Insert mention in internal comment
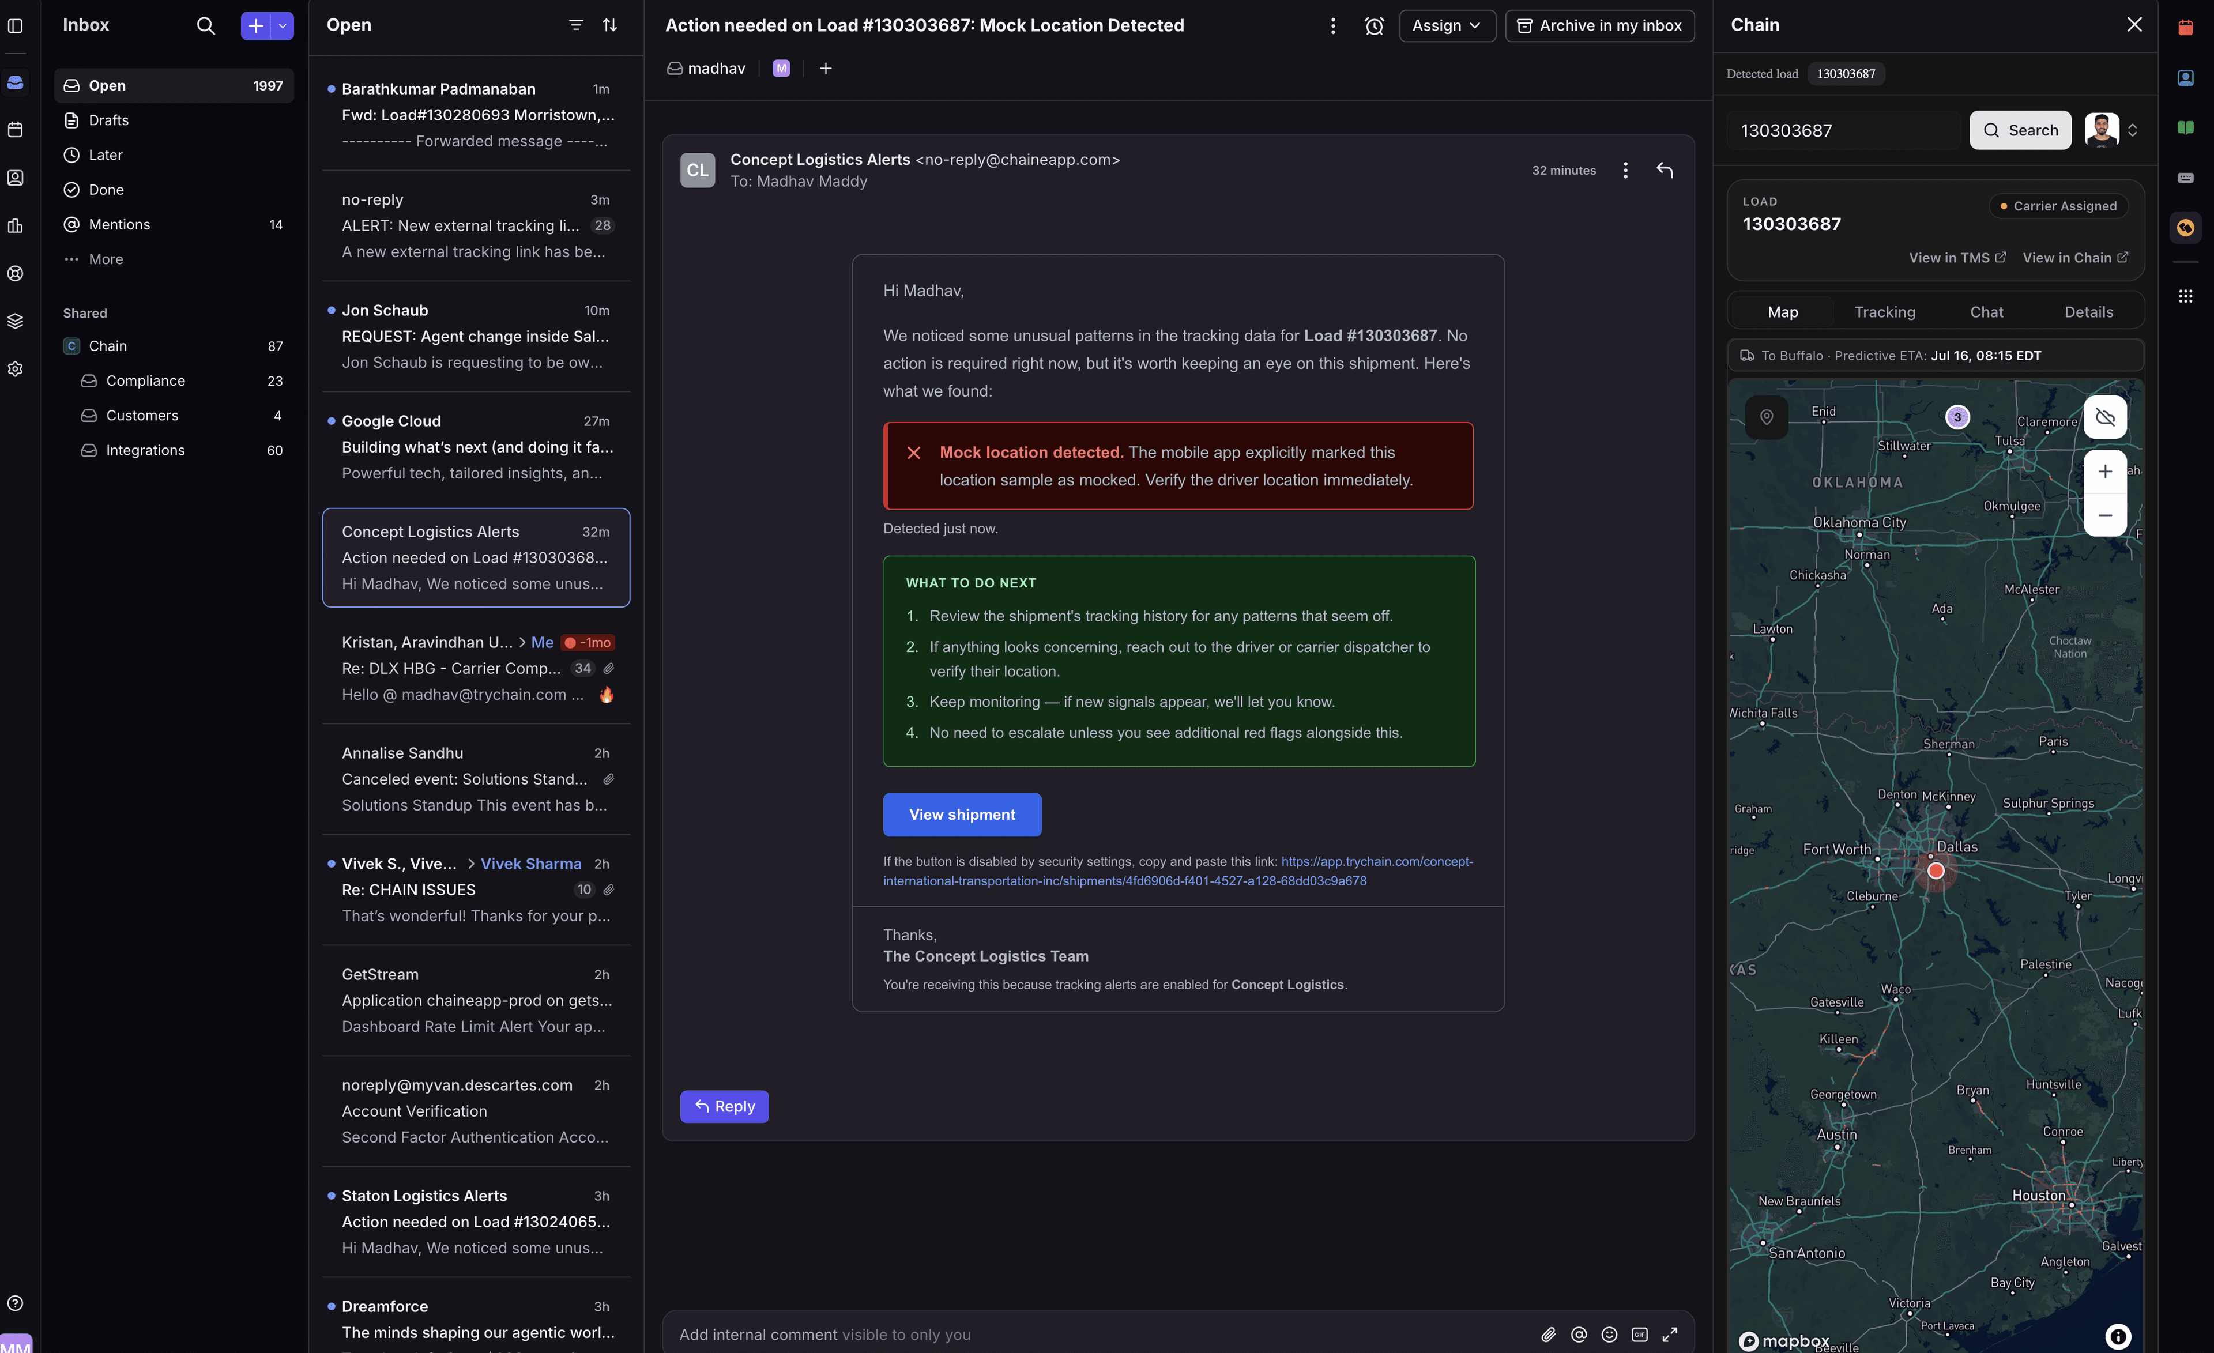Viewport: 2214px width, 1353px height. coord(1579,1334)
